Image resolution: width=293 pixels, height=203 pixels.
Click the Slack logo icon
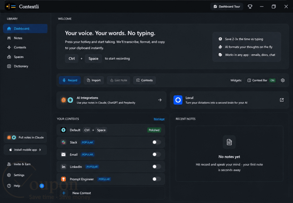pyautogui.click(x=64, y=142)
